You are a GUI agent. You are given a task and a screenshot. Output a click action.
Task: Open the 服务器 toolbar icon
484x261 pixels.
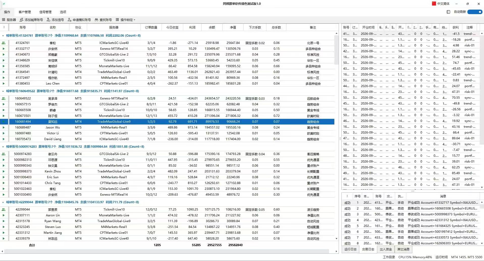pos(4,20)
